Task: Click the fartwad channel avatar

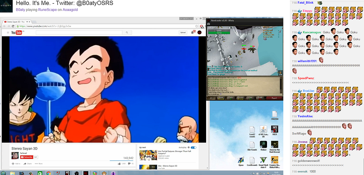Action: click(15, 155)
